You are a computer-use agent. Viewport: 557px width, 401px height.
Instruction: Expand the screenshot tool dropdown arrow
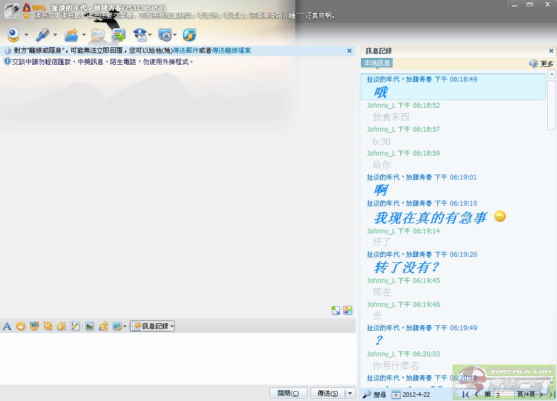point(125,326)
